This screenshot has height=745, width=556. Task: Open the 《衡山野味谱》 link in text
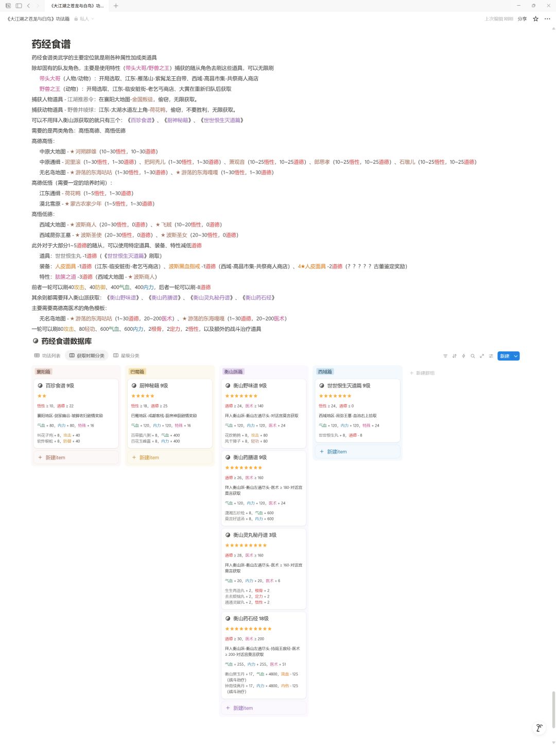124,298
